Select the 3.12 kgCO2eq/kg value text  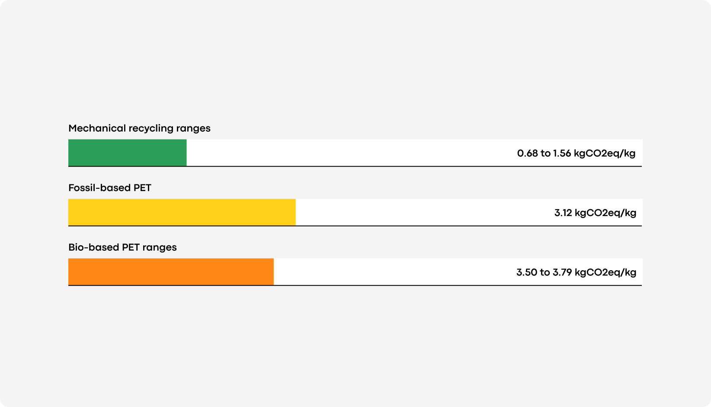595,213
